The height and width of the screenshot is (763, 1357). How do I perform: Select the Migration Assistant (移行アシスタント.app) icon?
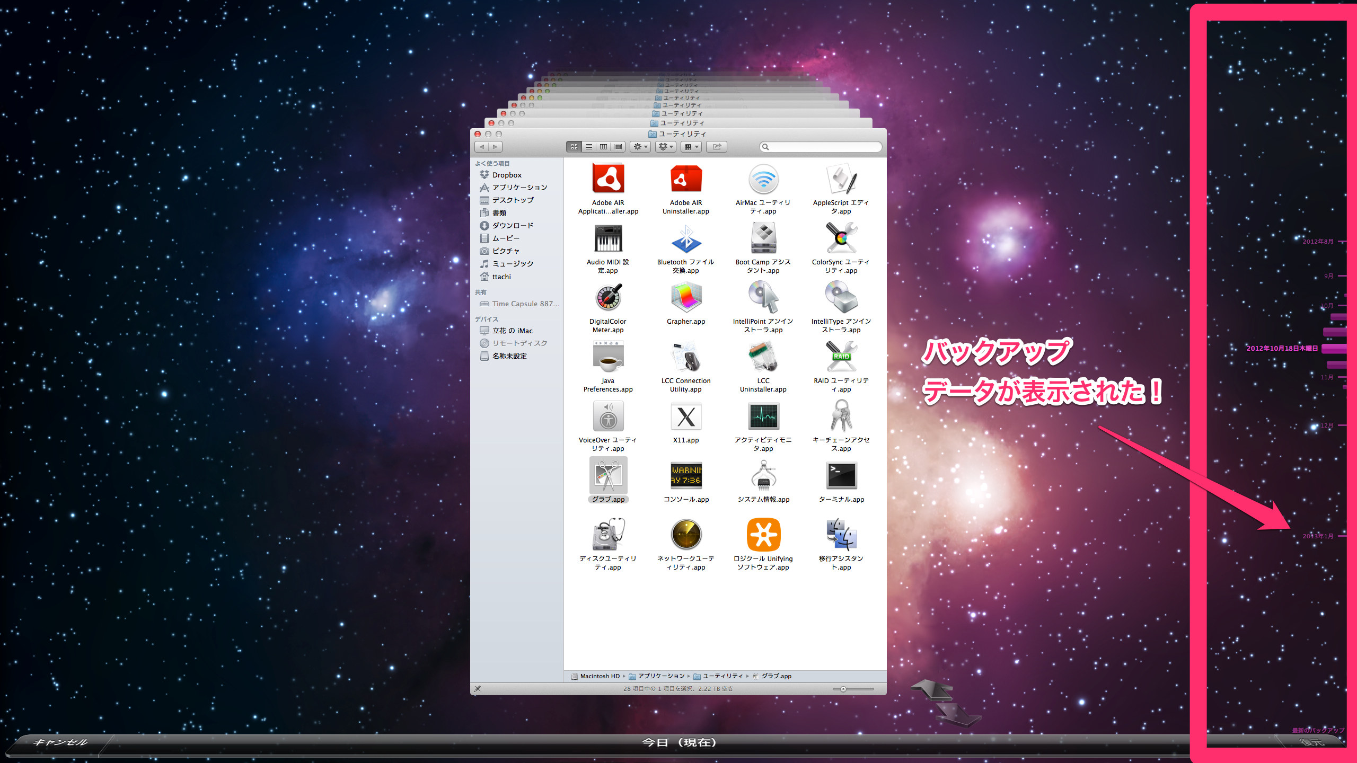click(841, 535)
